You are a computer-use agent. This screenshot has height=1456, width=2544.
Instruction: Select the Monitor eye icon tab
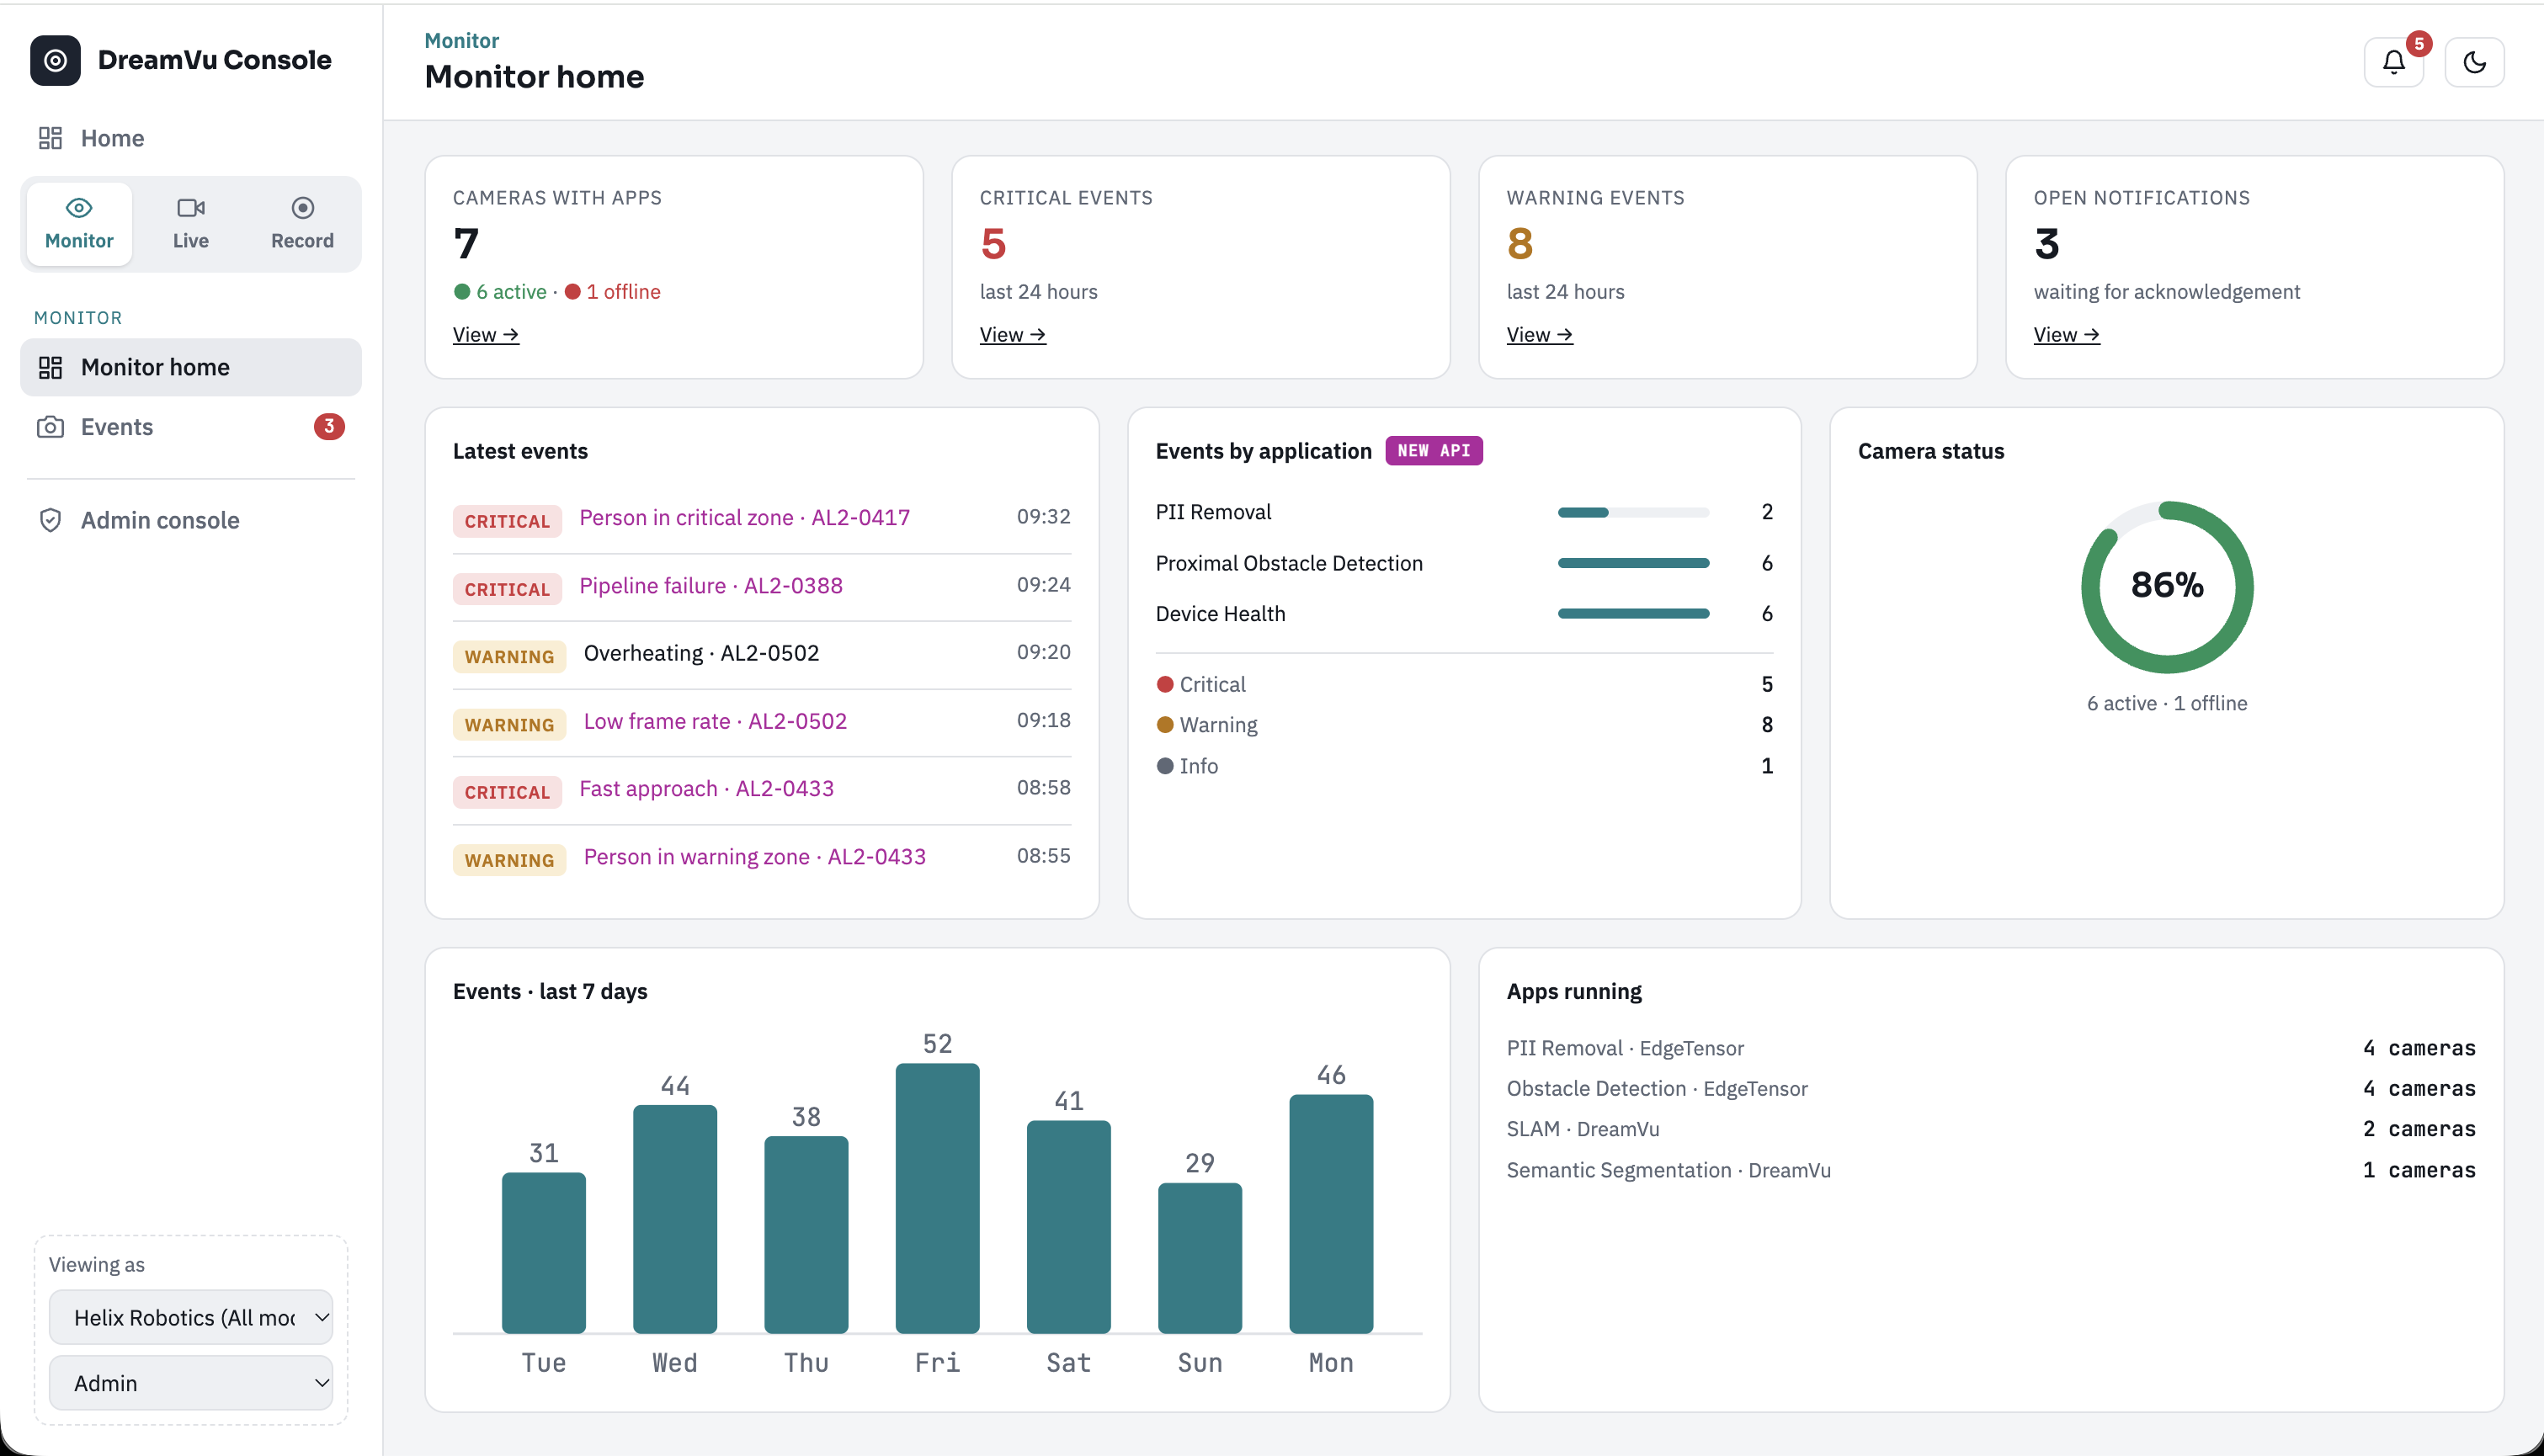(x=79, y=223)
